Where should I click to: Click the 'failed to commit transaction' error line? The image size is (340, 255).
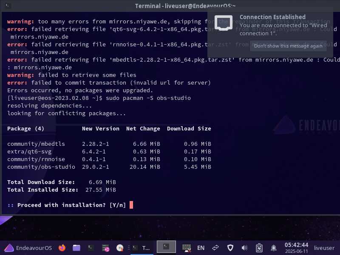tap(109, 82)
